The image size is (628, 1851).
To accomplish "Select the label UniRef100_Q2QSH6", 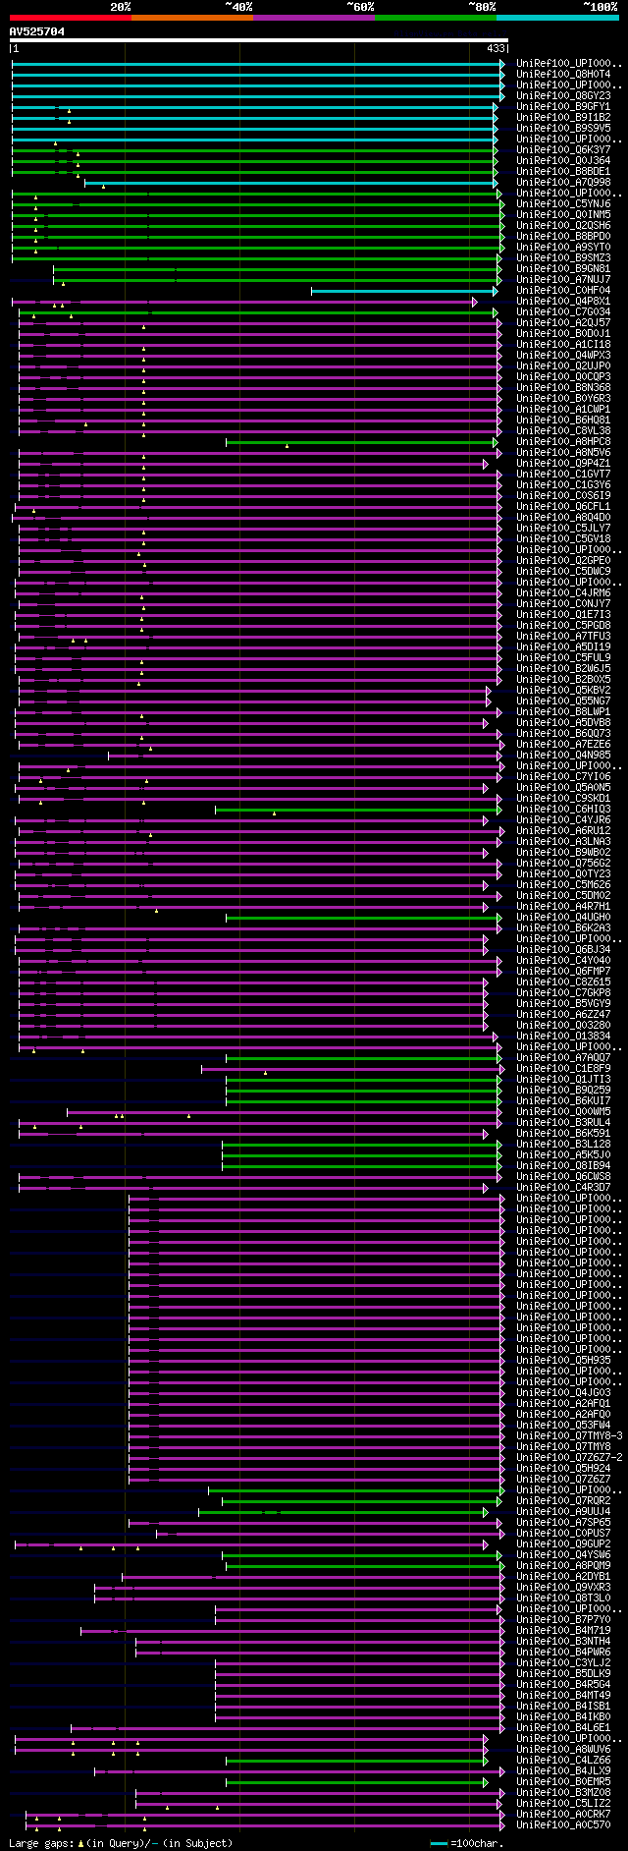I will point(563,225).
